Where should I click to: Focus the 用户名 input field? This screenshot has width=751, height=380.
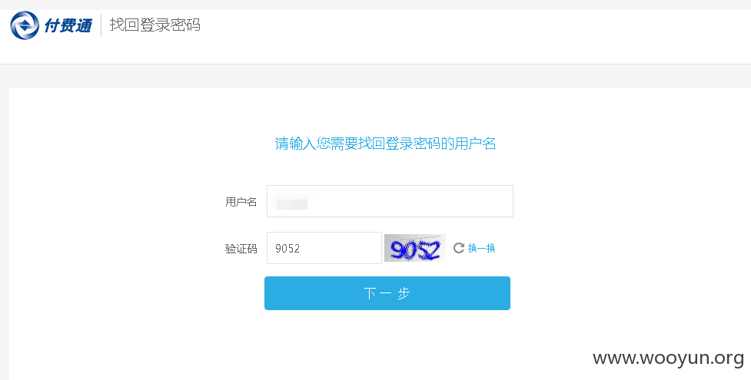pyautogui.click(x=390, y=201)
